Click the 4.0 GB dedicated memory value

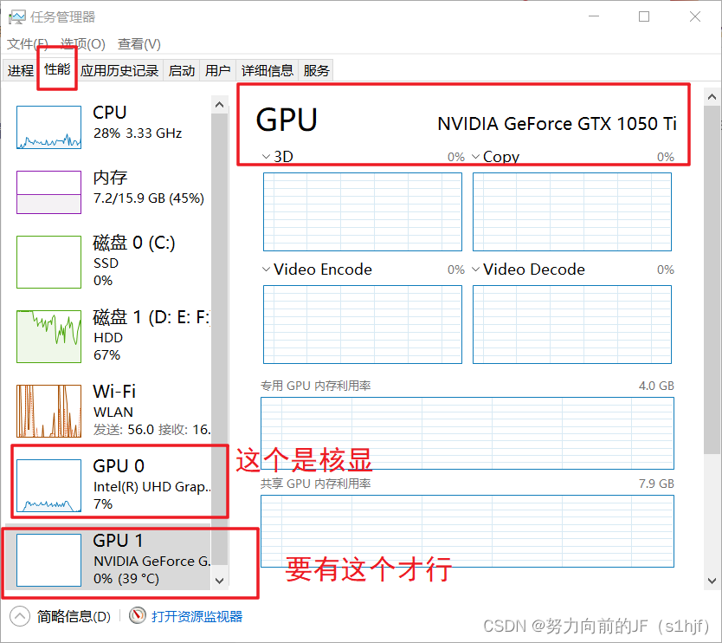tap(656, 386)
